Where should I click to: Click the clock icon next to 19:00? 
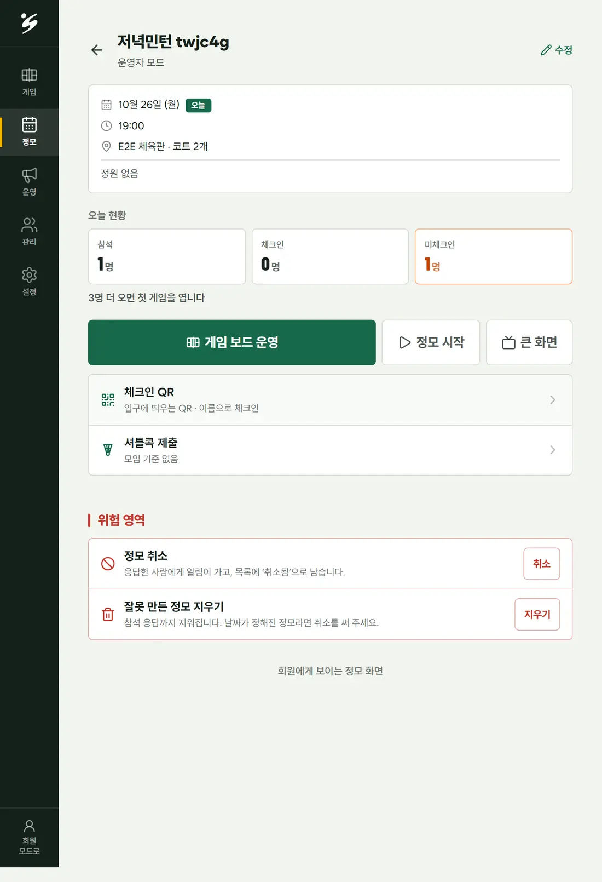pos(107,126)
